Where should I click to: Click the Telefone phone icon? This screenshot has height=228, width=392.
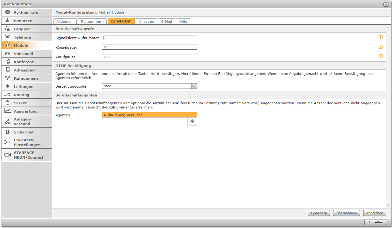pos(8,37)
